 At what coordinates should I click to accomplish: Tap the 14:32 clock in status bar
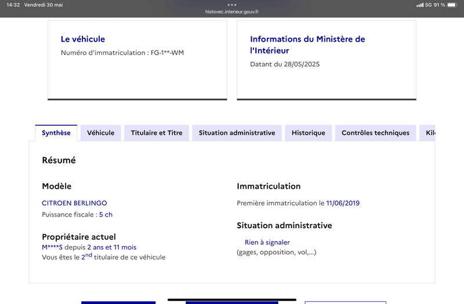[13, 5]
